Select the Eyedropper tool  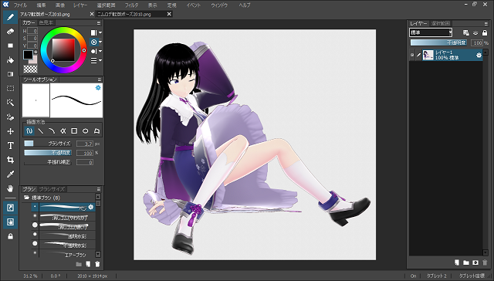(10, 174)
